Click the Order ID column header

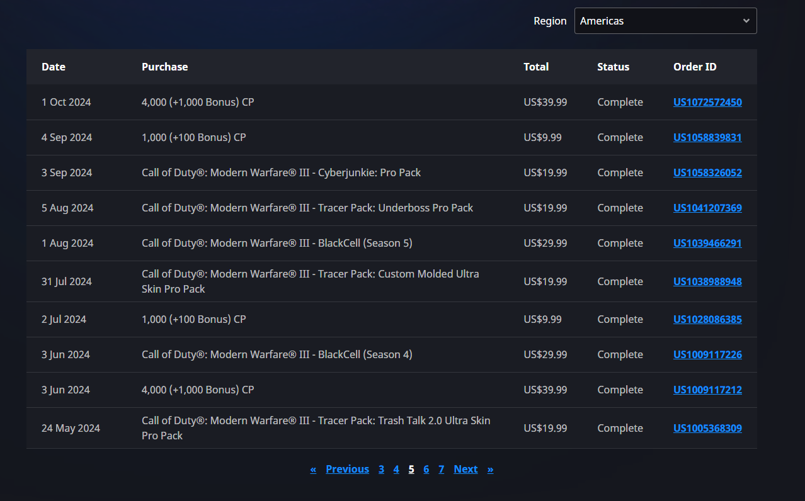[x=695, y=67]
